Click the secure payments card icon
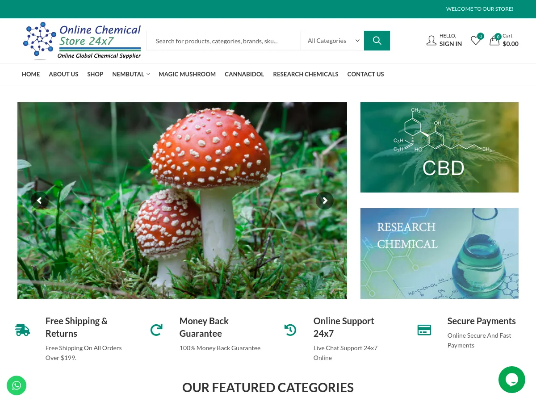The image size is (536, 402). pos(424,330)
